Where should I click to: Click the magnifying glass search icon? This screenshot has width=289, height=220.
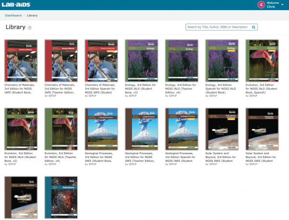click(x=253, y=27)
